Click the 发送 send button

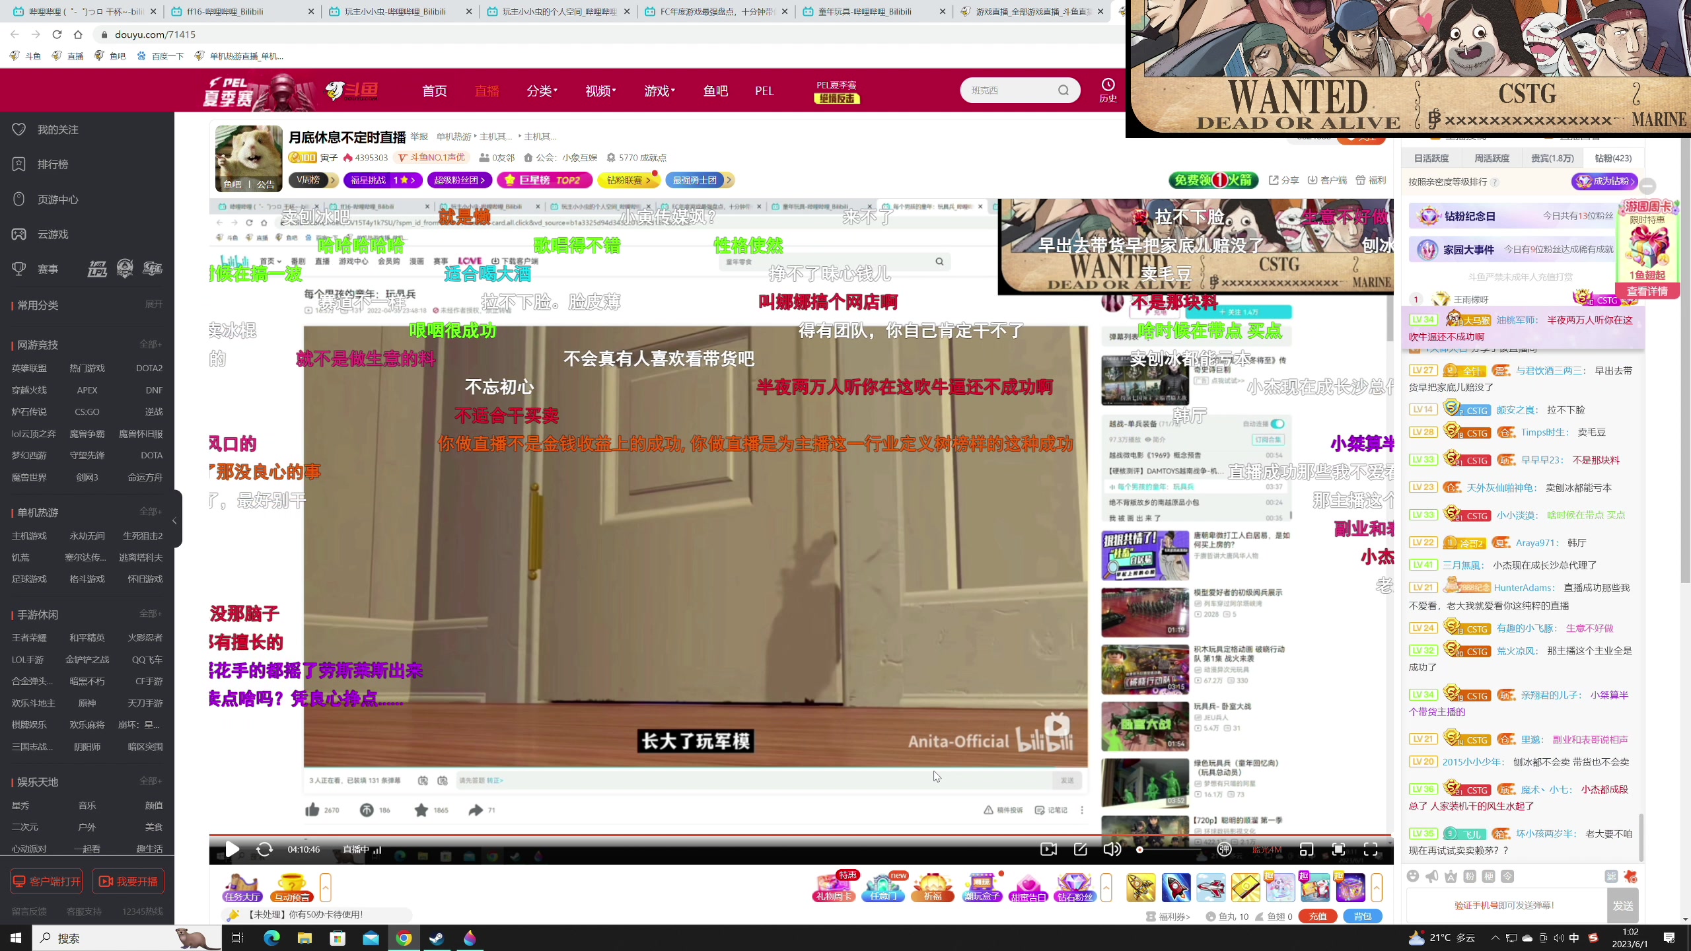coord(1622,905)
